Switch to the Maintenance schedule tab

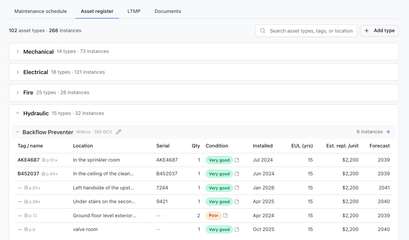pyautogui.click(x=40, y=11)
